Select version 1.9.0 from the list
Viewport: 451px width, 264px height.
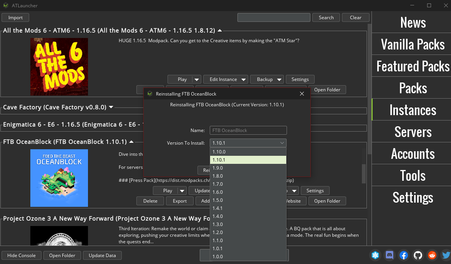[x=248, y=168]
